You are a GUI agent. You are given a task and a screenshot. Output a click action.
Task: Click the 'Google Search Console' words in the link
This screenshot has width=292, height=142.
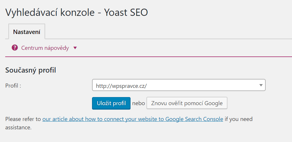click(194, 119)
